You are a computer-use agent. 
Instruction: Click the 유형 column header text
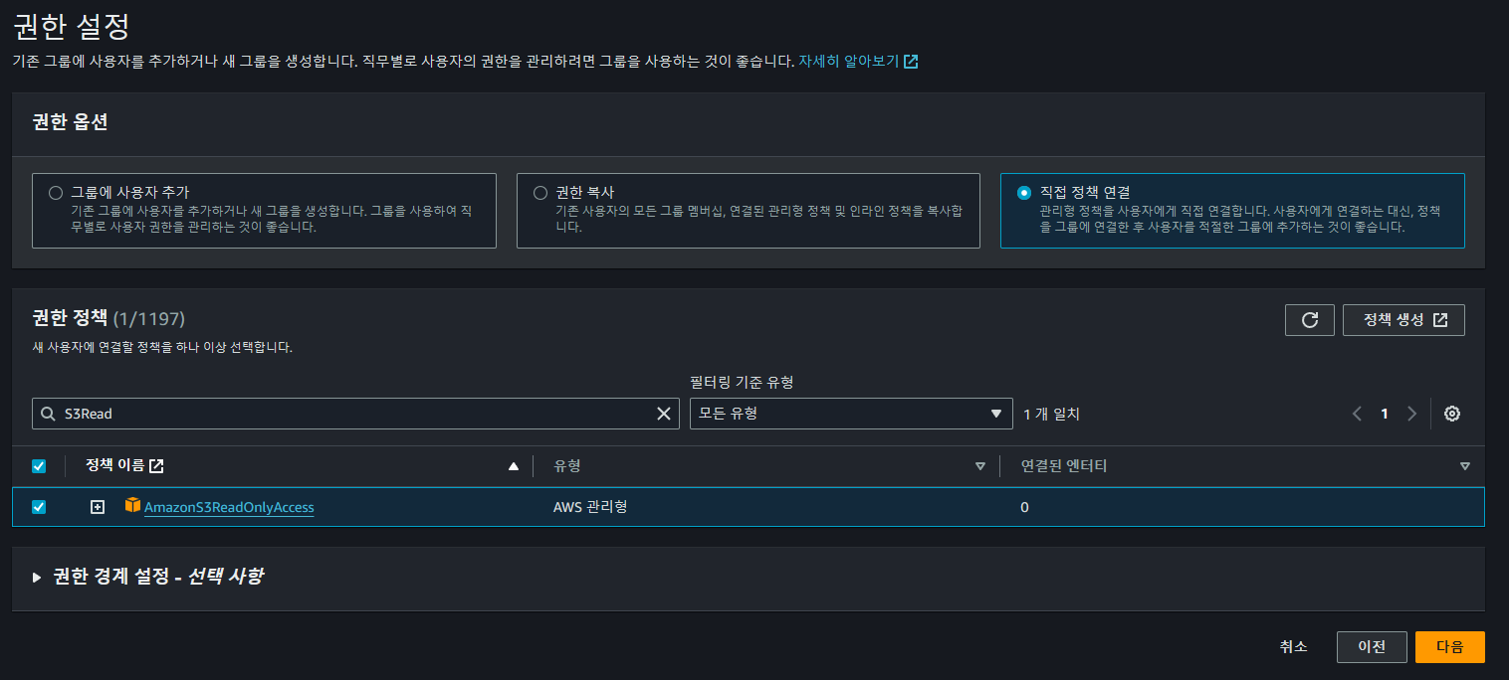click(567, 466)
